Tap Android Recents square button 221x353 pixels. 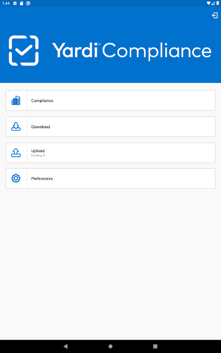click(x=155, y=346)
